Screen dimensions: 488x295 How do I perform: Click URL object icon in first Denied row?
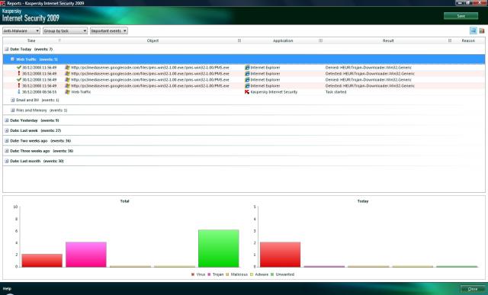click(67, 67)
